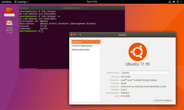This screenshot has width=184, height=110.
Task: Click the power icon in top bar
Action: 178,2
